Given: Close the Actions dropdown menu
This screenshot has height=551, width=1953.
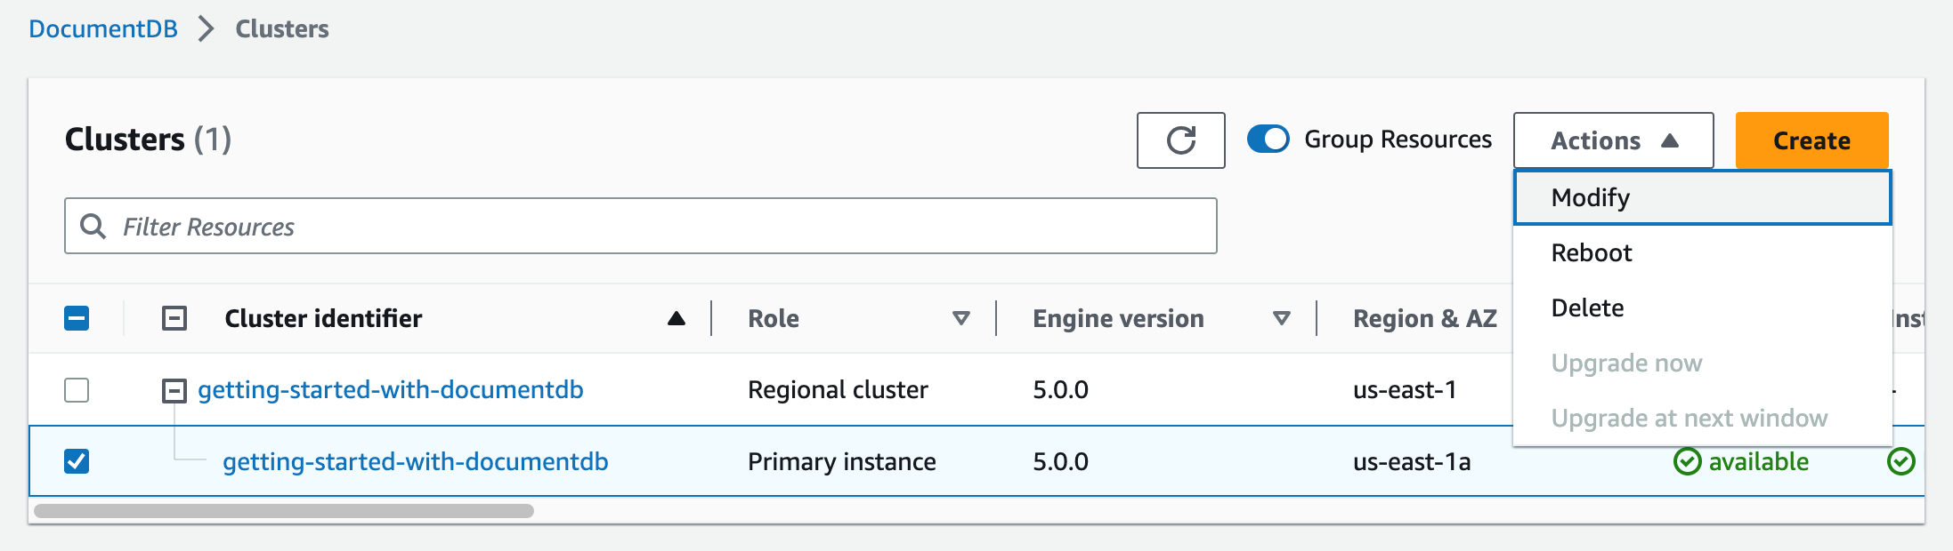Looking at the screenshot, I should [1613, 140].
